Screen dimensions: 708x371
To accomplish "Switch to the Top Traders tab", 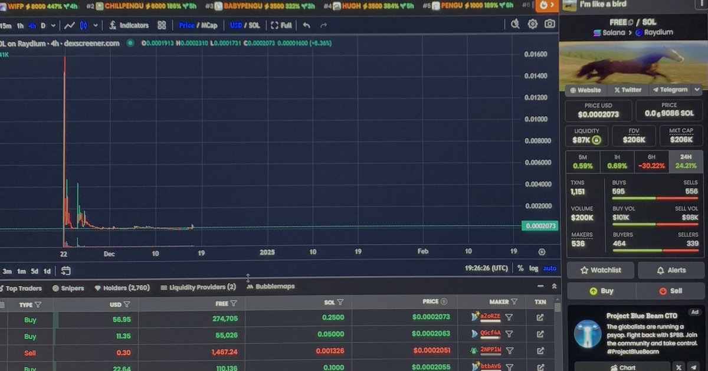I will click(x=21, y=288).
